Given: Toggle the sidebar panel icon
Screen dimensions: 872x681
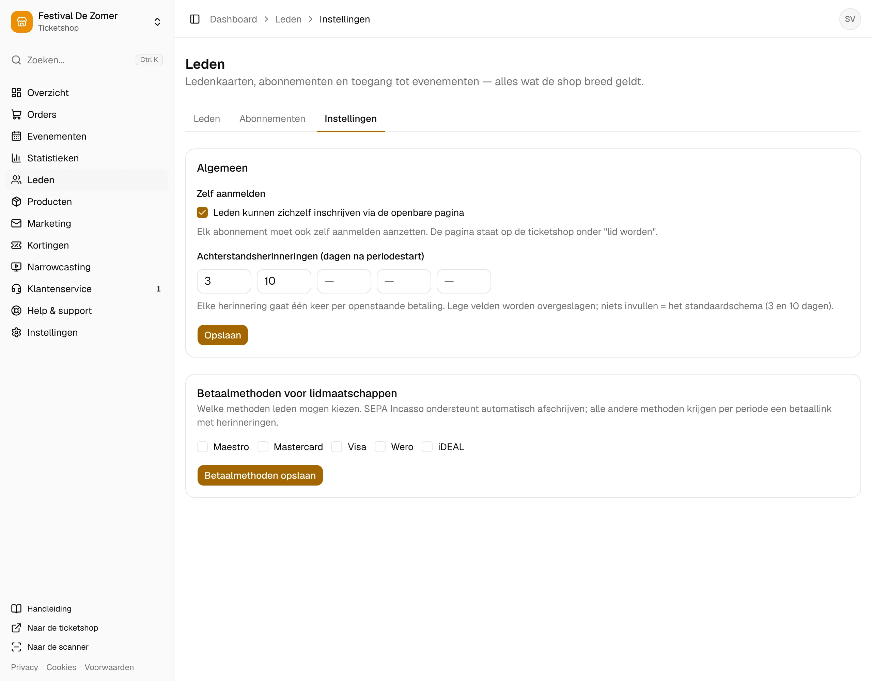Looking at the screenshot, I should click(x=195, y=19).
